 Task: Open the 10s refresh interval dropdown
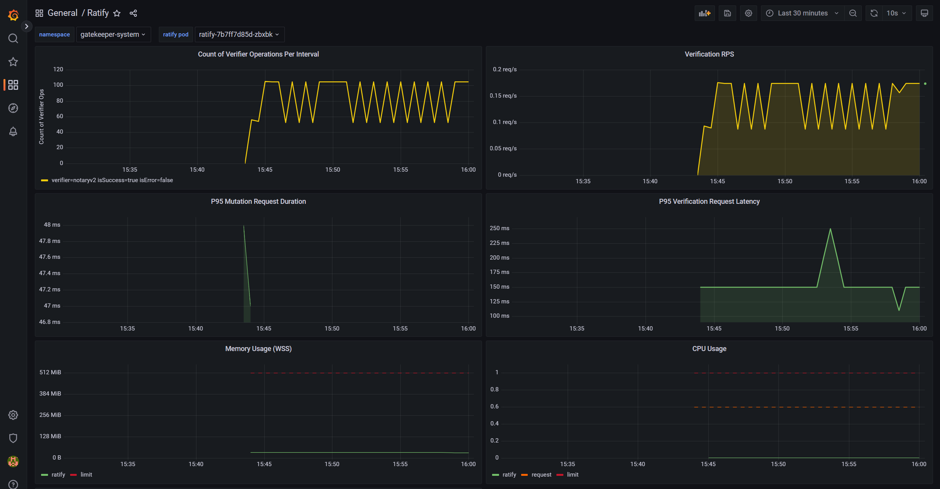tap(896, 13)
